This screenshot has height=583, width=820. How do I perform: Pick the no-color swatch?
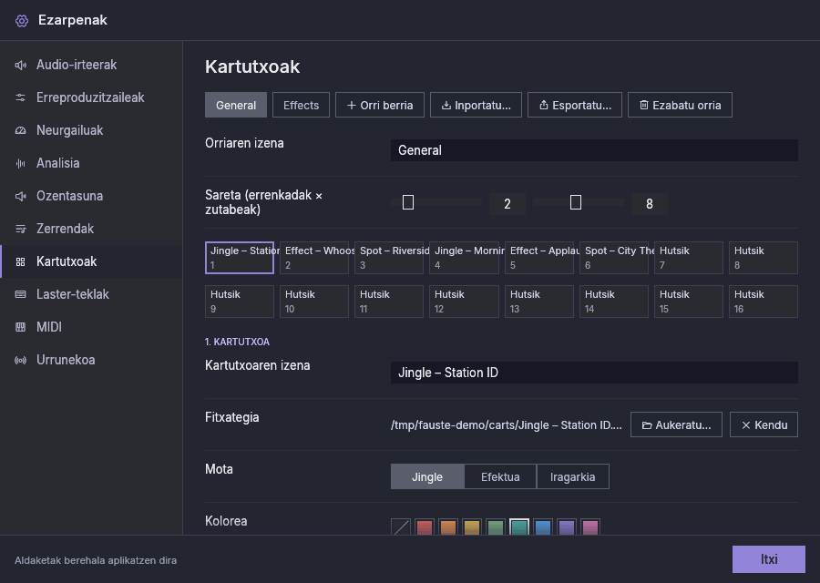coord(401,527)
